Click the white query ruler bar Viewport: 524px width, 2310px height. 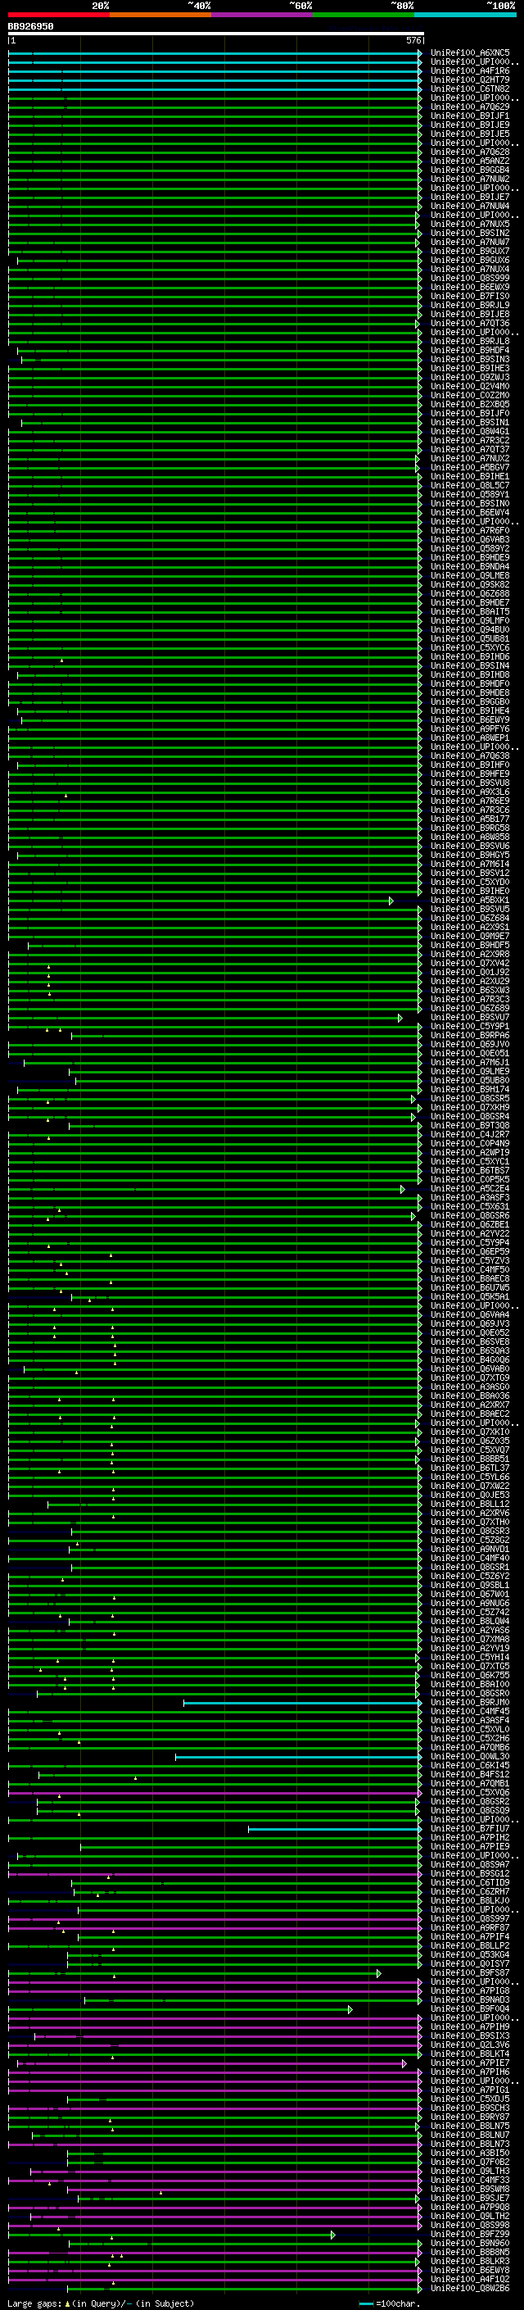(215, 33)
